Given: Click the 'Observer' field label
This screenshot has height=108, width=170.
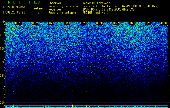Looking at the screenshot, I should click(x=55, y=3).
